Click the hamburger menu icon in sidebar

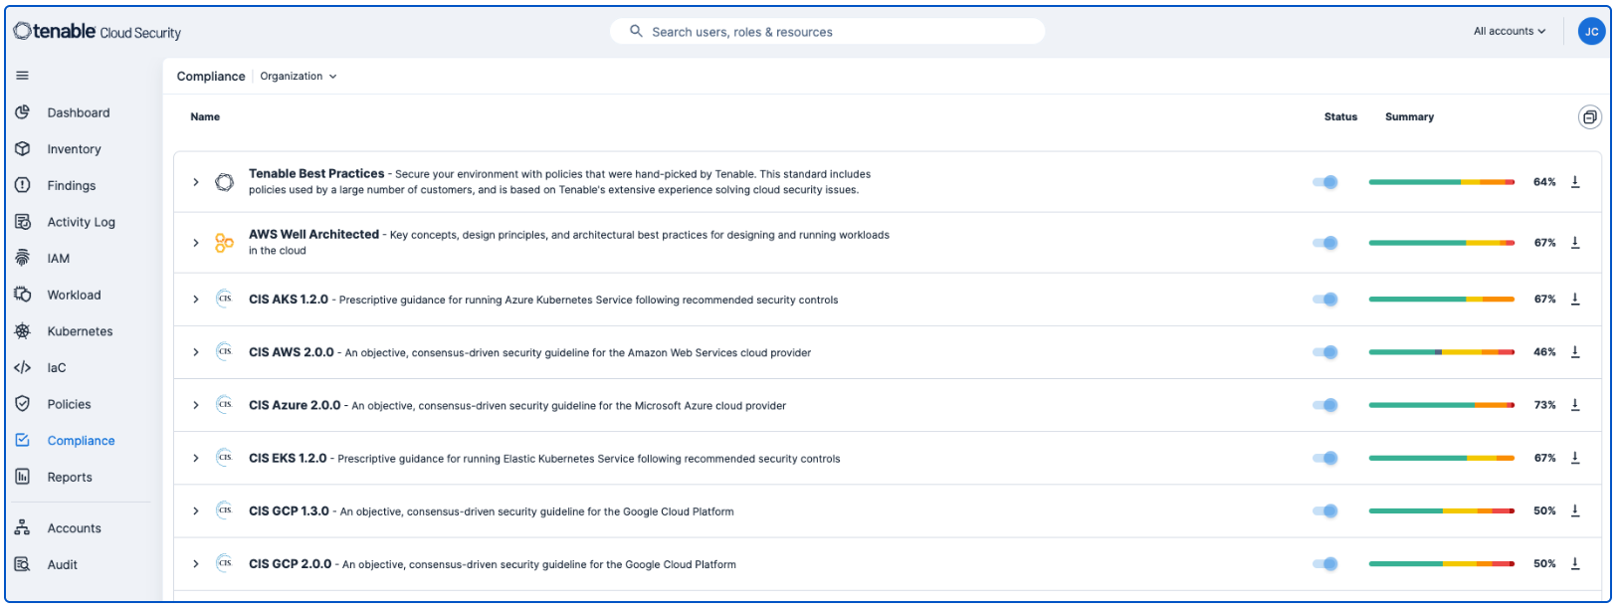pyautogui.click(x=22, y=76)
